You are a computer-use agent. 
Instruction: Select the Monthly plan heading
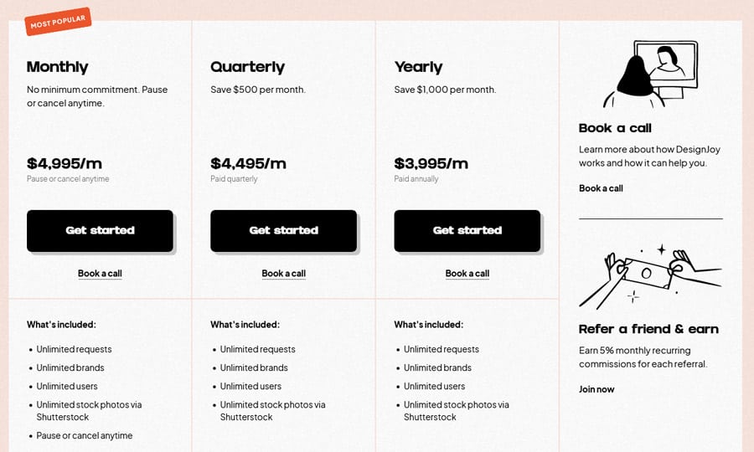[x=58, y=67]
